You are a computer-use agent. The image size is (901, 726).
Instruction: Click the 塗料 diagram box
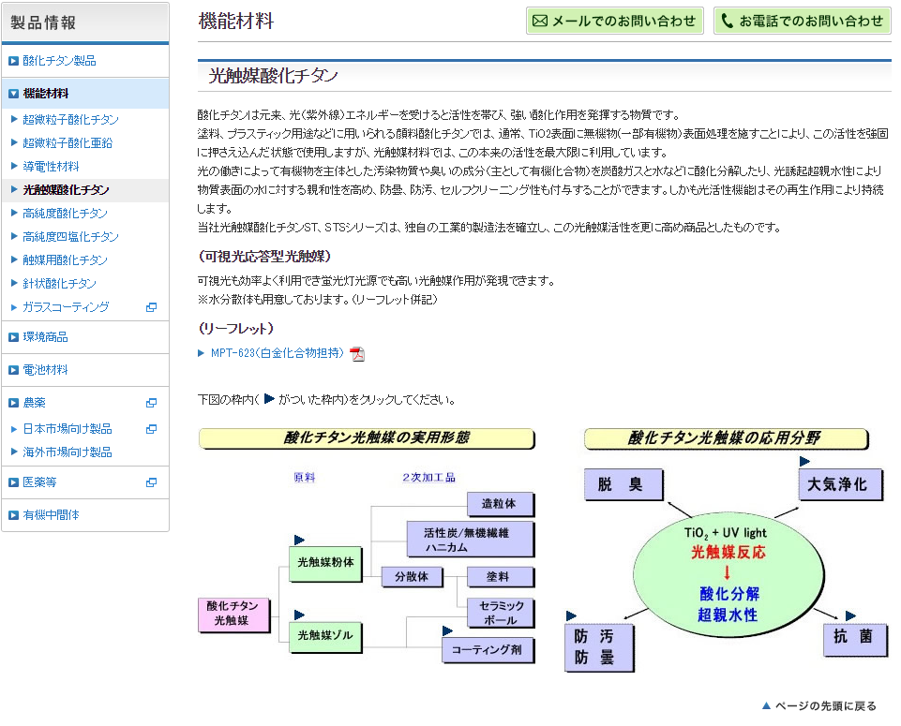tap(500, 577)
